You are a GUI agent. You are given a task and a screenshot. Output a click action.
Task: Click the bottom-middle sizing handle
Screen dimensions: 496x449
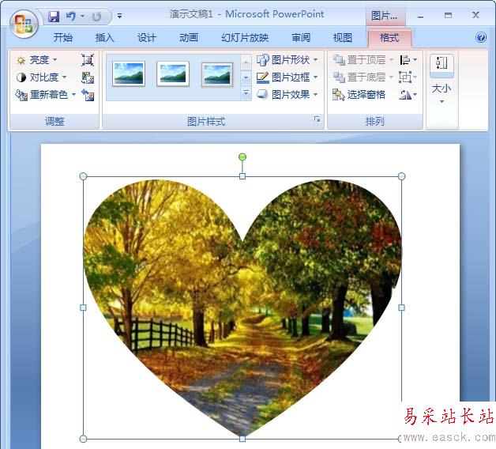(242, 439)
